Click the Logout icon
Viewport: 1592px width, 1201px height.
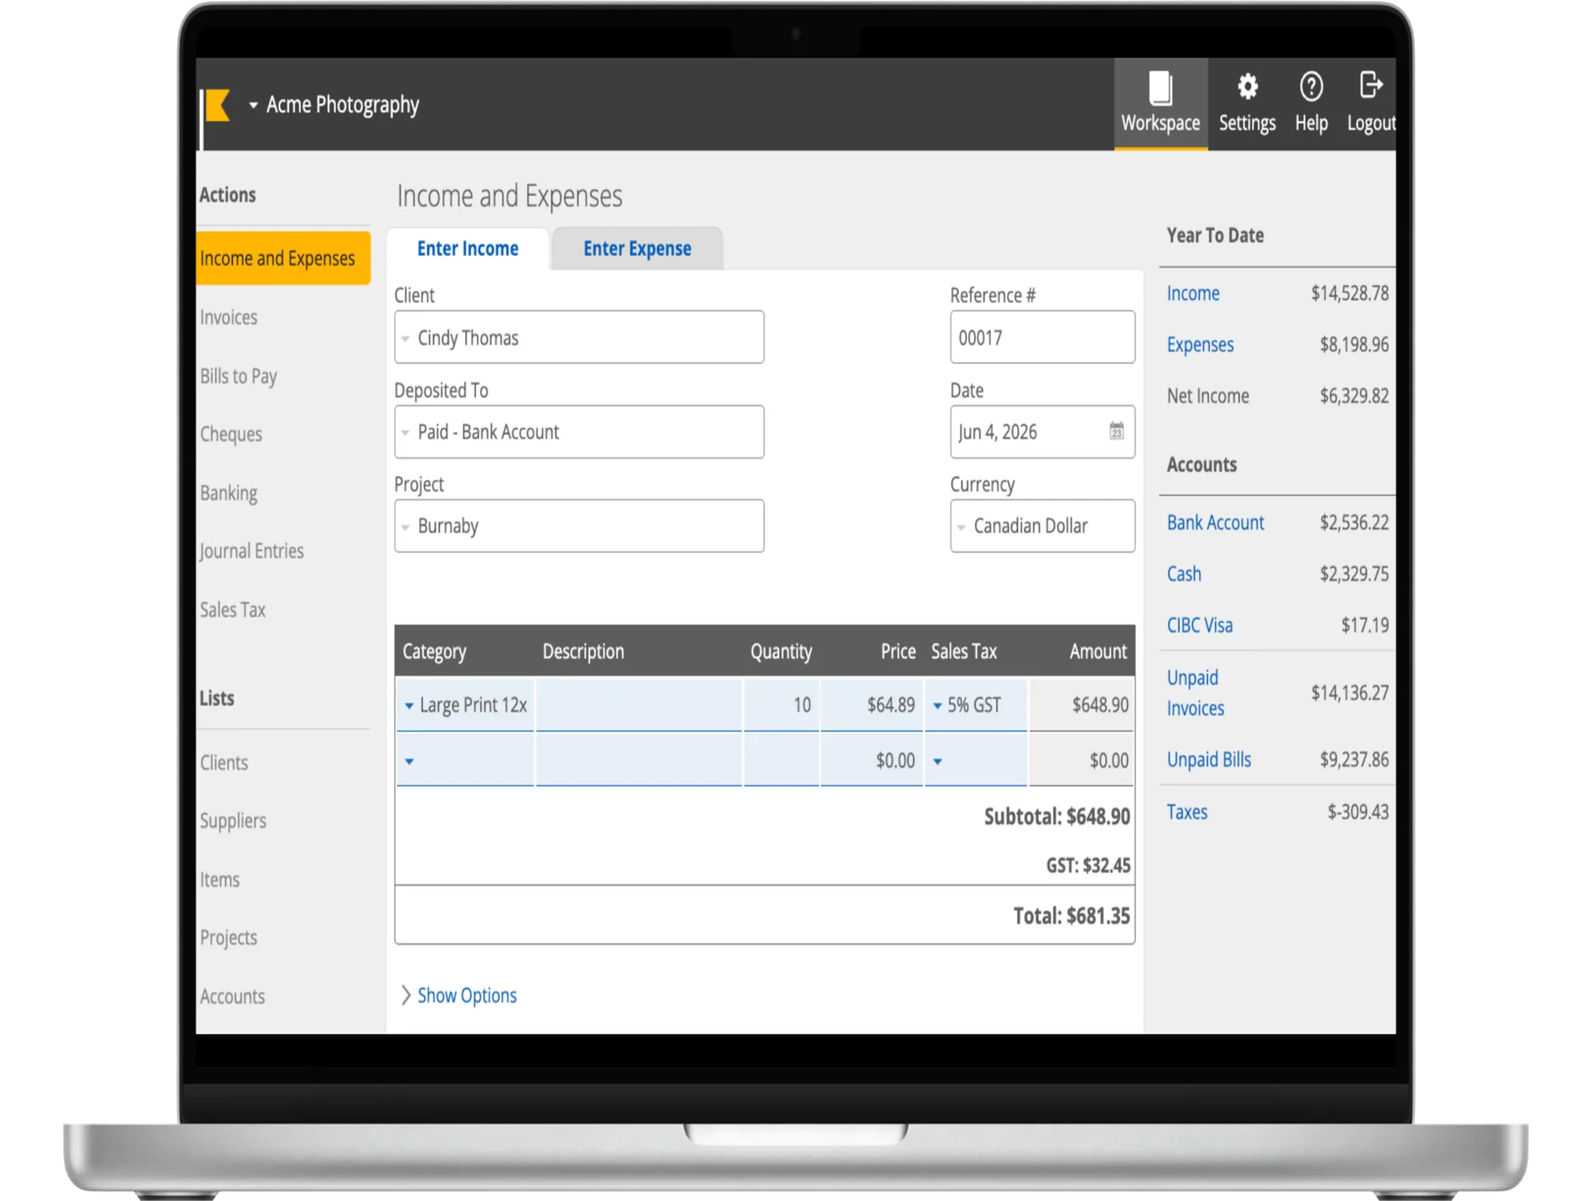[x=1370, y=85]
